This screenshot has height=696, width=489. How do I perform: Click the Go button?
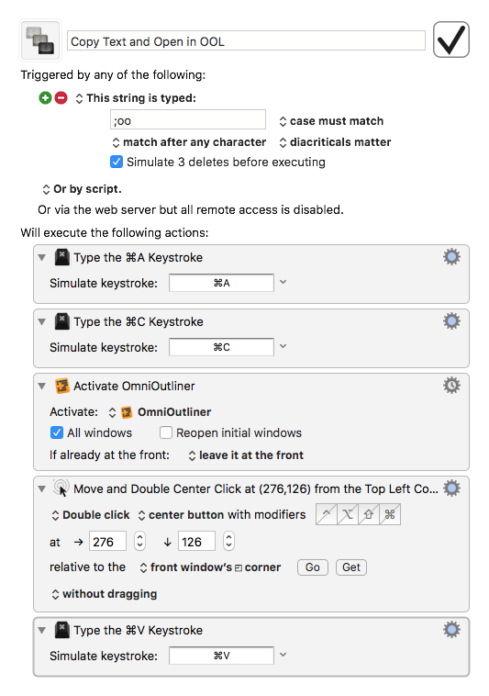pos(313,567)
